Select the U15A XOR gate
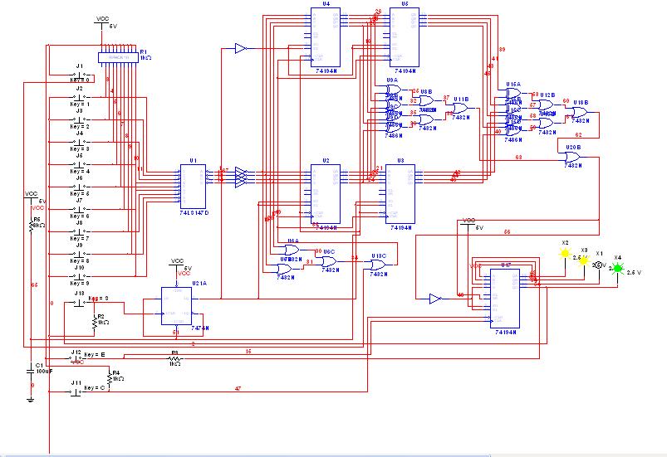 (x=514, y=94)
